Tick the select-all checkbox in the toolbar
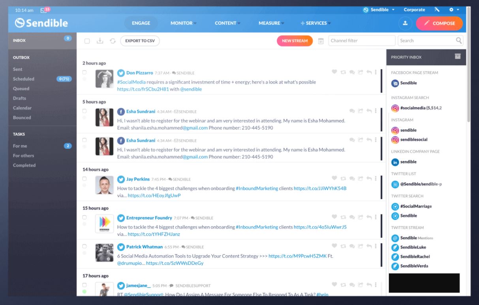 click(87, 41)
